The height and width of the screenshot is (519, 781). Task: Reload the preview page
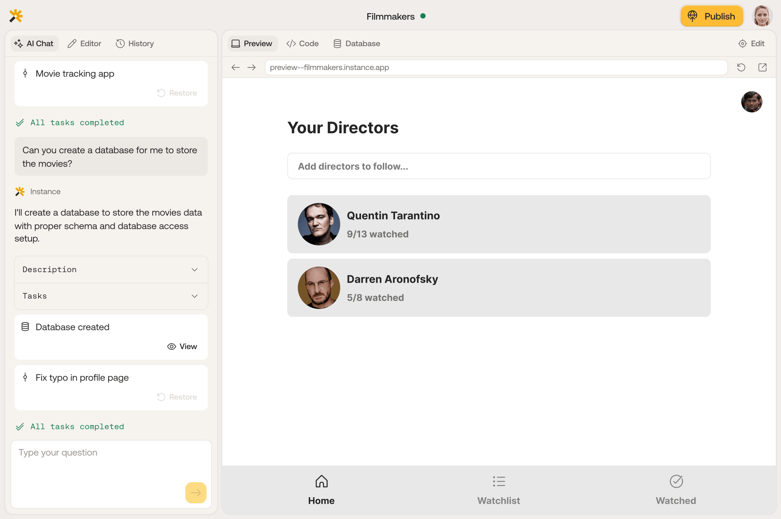click(741, 67)
